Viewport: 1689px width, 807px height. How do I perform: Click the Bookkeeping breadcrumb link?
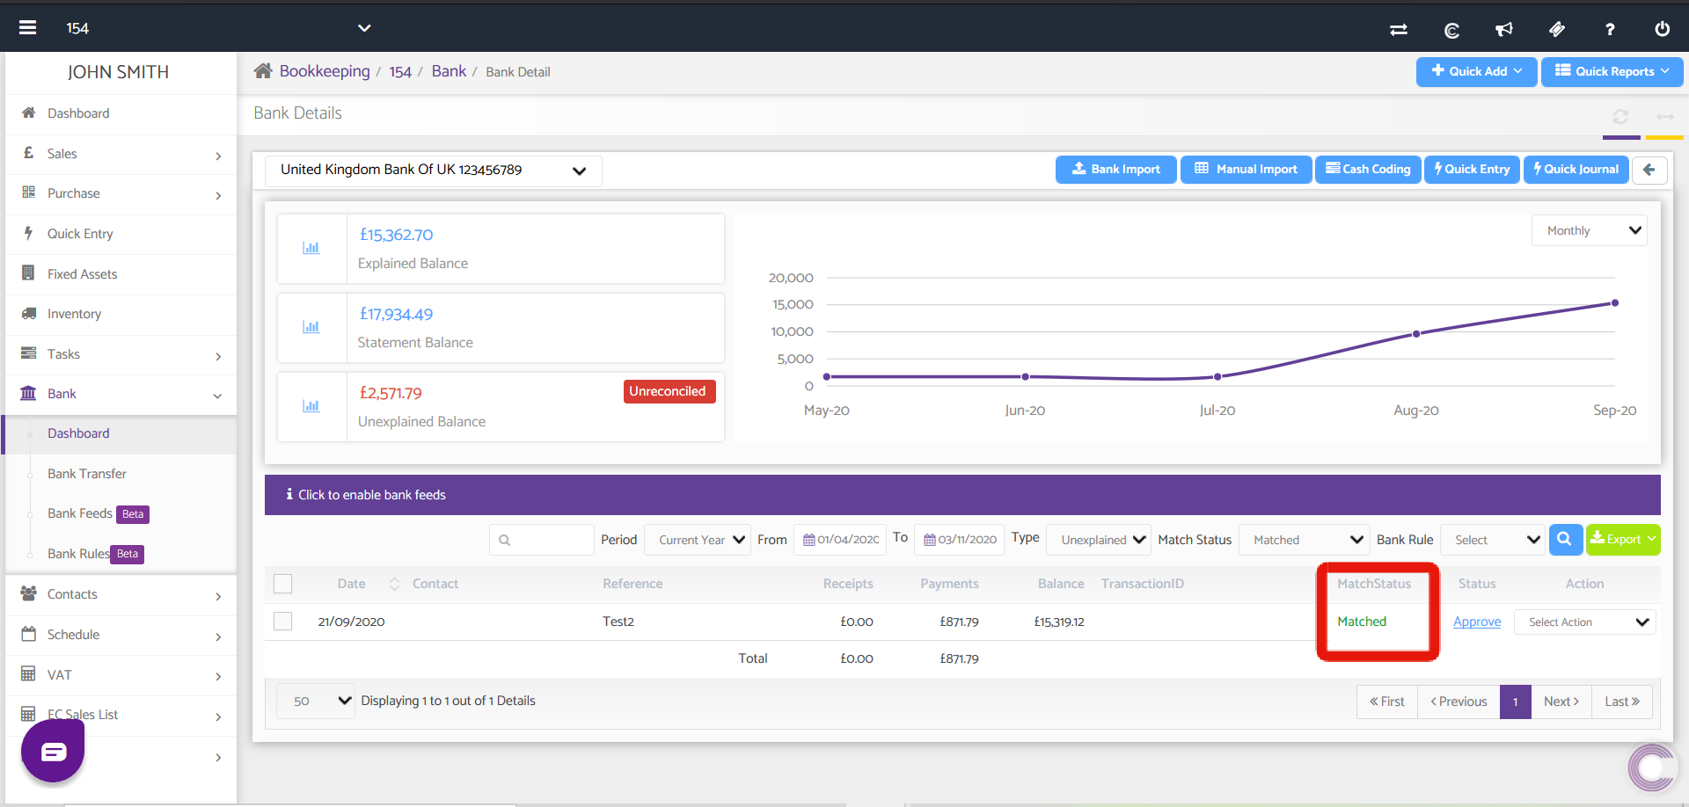pyautogui.click(x=325, y=71)
